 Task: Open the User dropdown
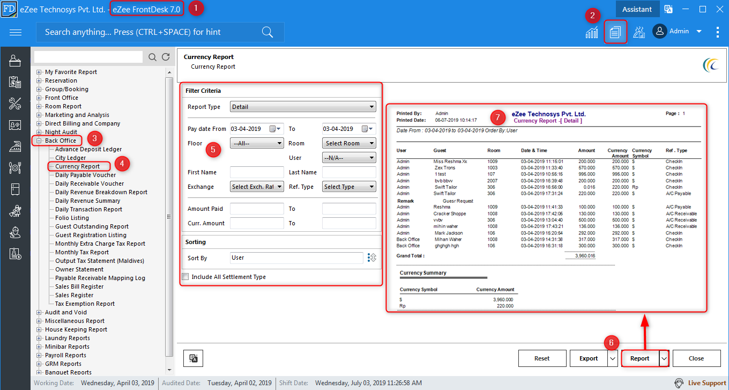click(x=349, y=158)
